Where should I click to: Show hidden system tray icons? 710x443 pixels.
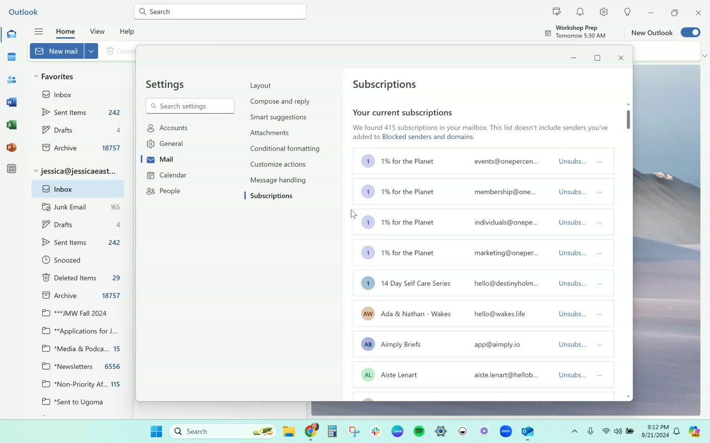[x=575, y=431]
